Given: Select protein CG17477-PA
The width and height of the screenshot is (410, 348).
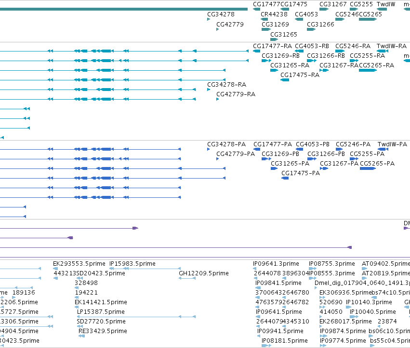Looking at the screenshot, I should click(x=273, y=144).
